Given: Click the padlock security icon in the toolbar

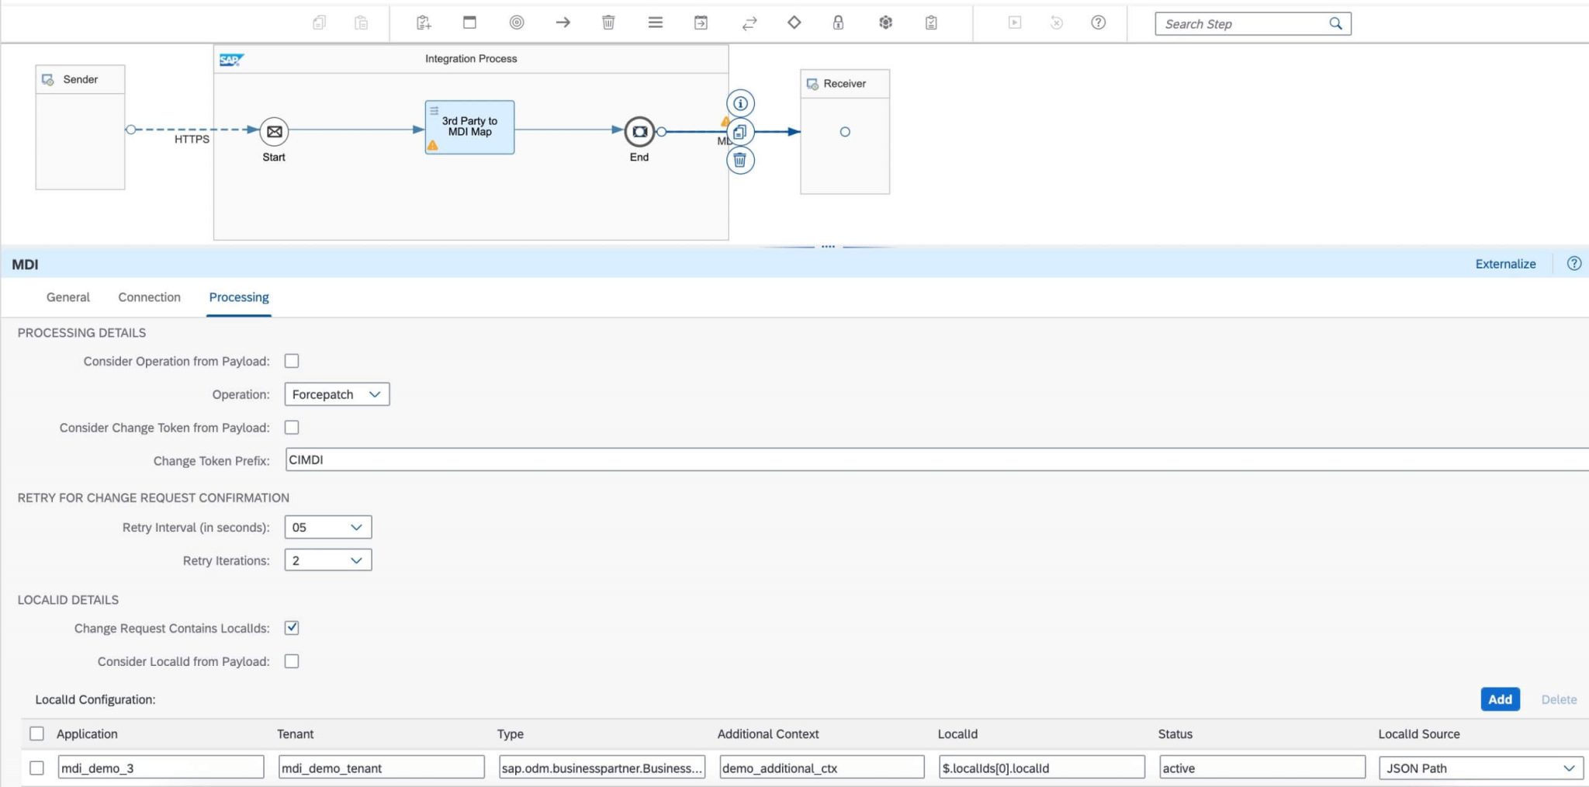Looking at the screenshot, I should (x=839, y=23).
